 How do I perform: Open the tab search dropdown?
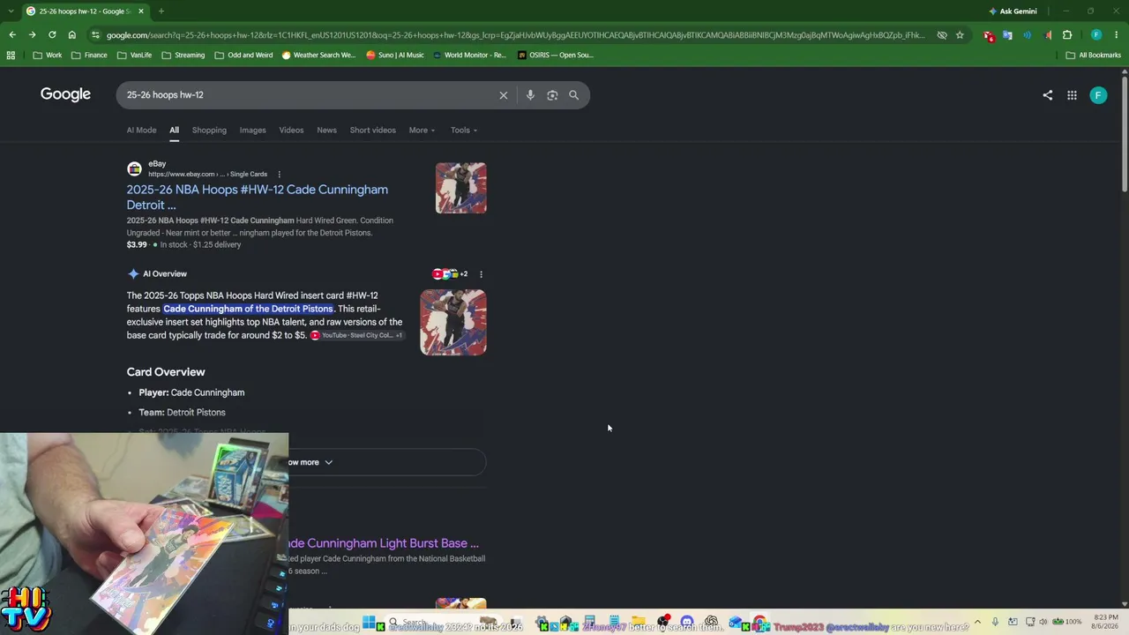11,11
